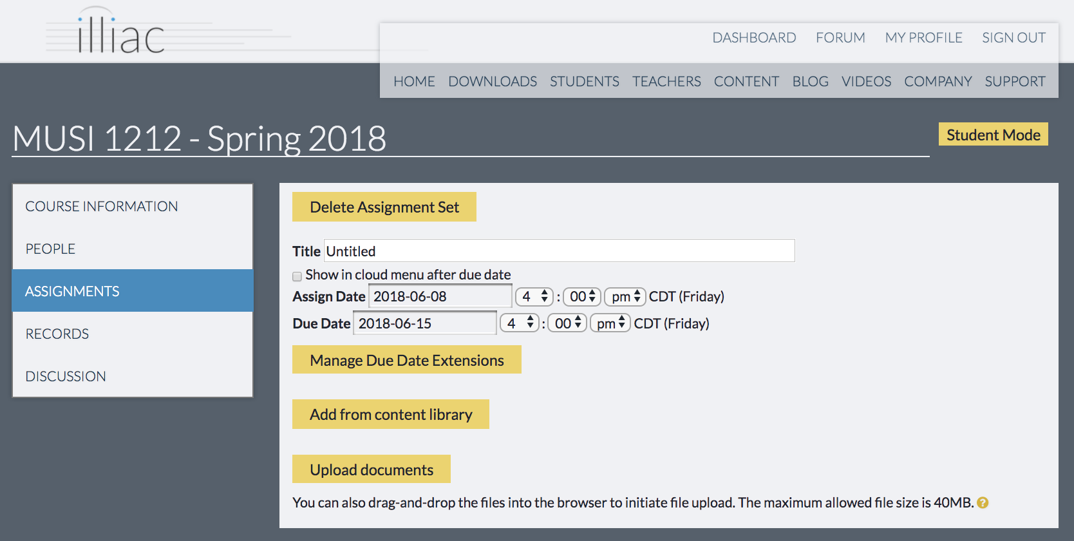Enable Show in cloud menu after due date

[x=297, y=276]
